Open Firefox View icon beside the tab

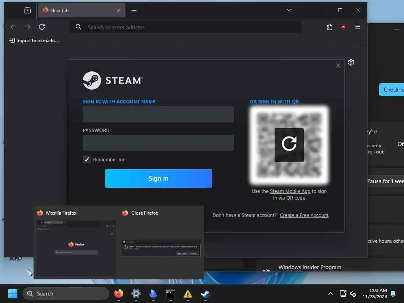point(28,10)
